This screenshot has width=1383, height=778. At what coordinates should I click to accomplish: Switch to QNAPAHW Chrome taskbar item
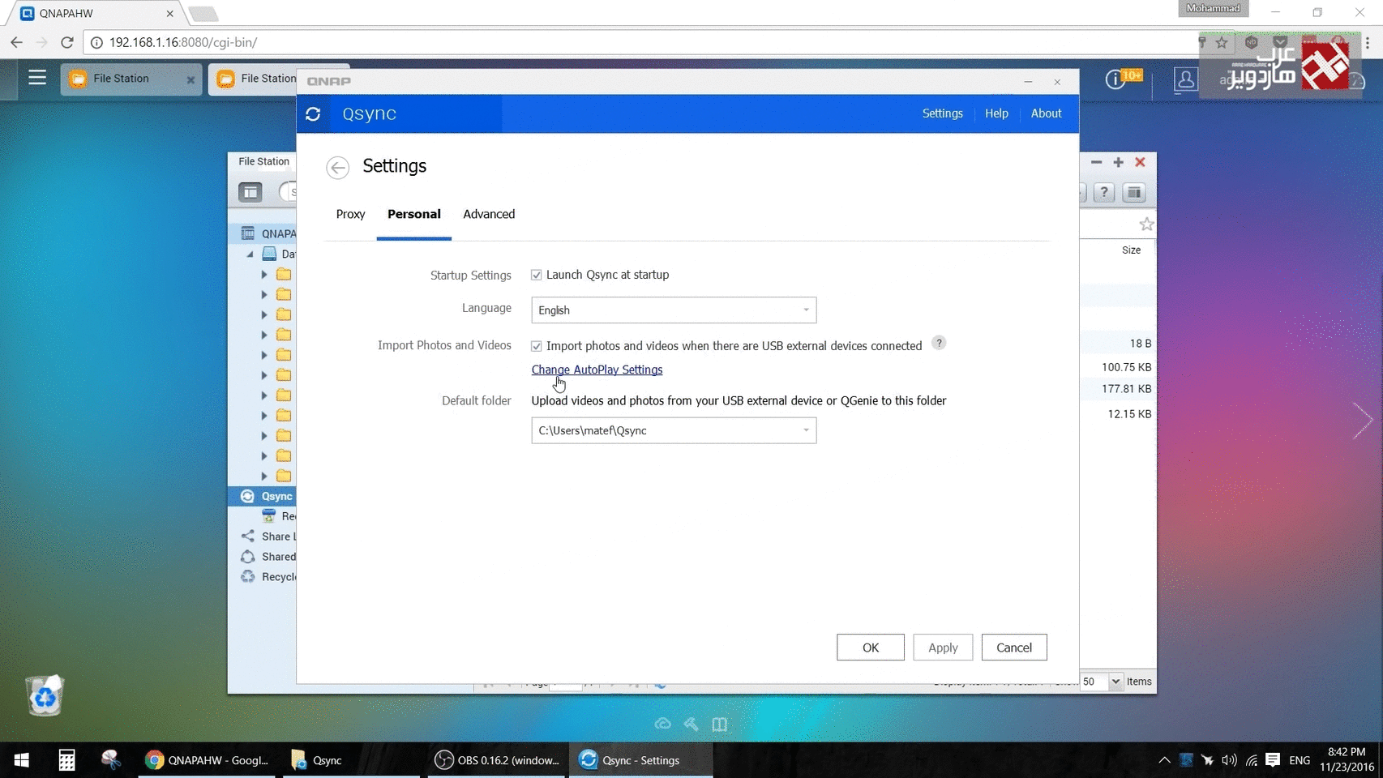206,760
